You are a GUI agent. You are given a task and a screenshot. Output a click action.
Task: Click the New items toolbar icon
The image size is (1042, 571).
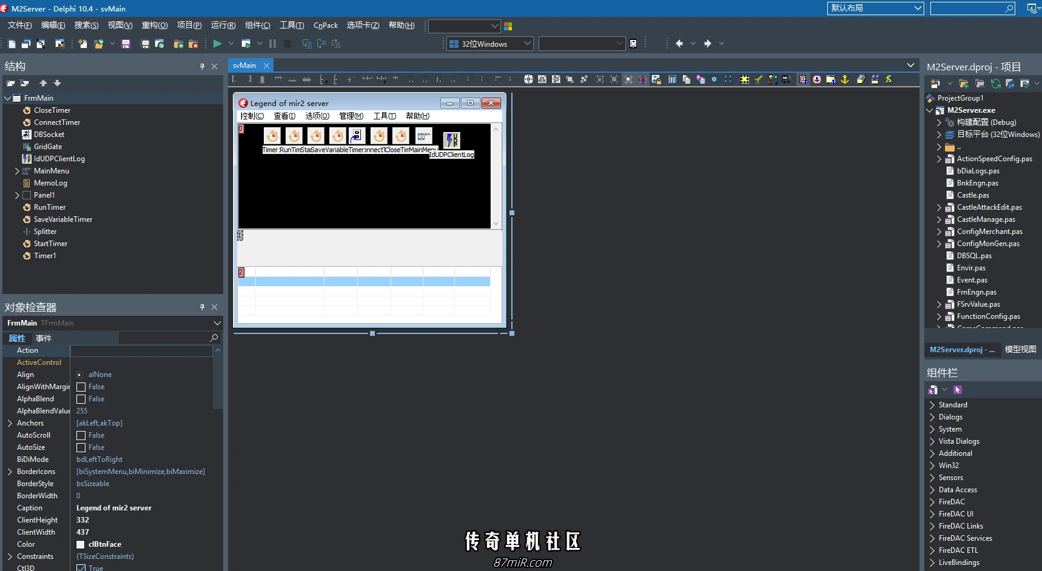pyautogui.click(x=82, y=44)
